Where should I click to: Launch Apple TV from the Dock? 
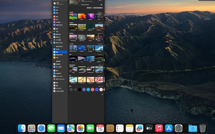pyautogui.click(x=149, y=128)
